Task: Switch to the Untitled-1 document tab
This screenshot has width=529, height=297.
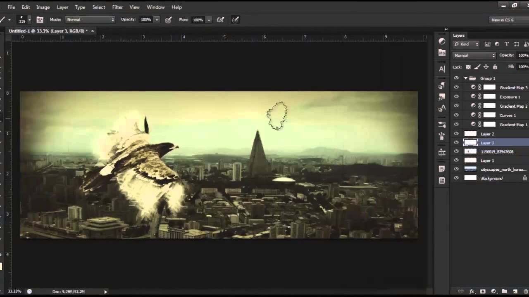Action: [x=48, y=31]
